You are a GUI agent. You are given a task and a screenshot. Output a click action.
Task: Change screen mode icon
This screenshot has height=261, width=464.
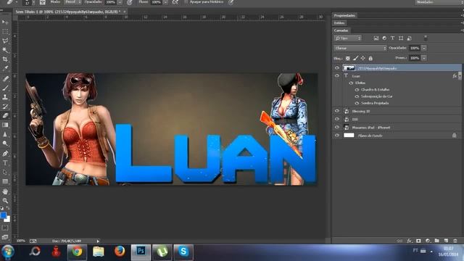[x=5, y=237]
